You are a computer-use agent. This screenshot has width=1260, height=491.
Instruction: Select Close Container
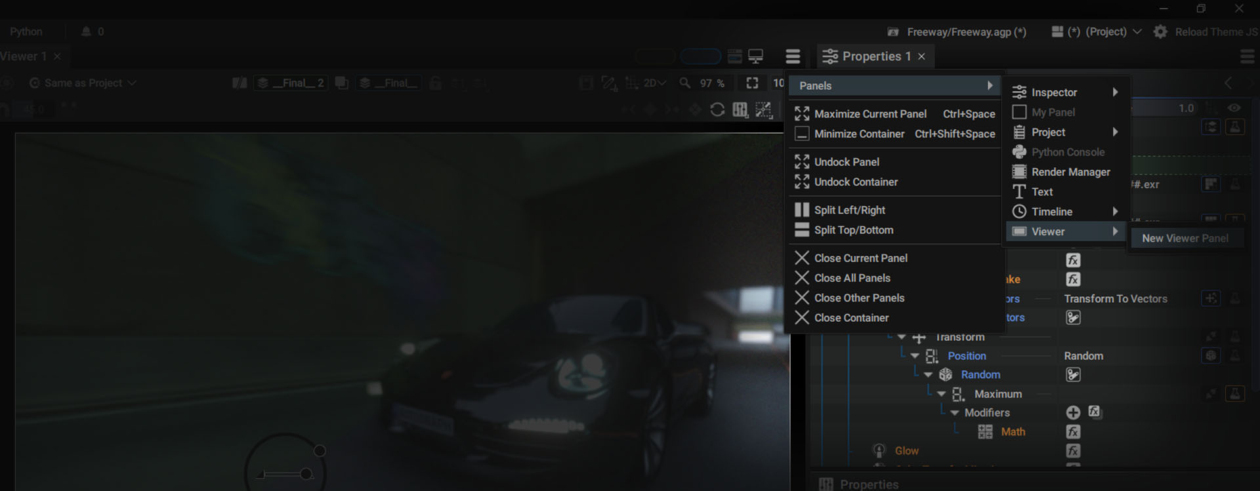point(894,318)
